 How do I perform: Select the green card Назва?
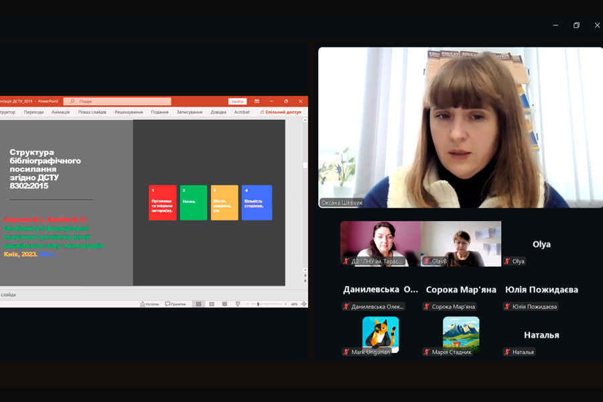[x=194, y=203]
